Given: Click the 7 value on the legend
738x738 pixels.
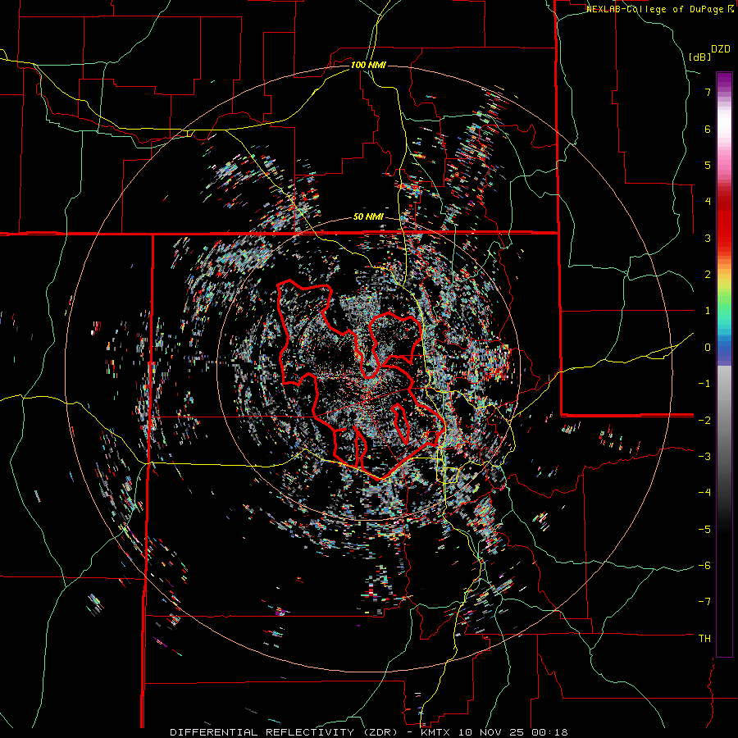Looking at the screenshot, I should coord(708,92).
